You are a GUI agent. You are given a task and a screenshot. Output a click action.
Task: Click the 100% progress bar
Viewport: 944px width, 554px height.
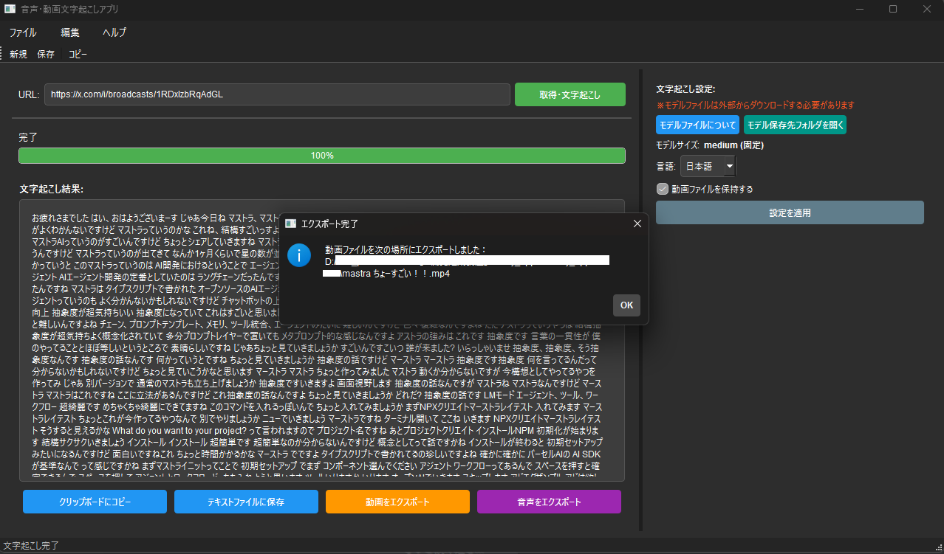point(322,156)
